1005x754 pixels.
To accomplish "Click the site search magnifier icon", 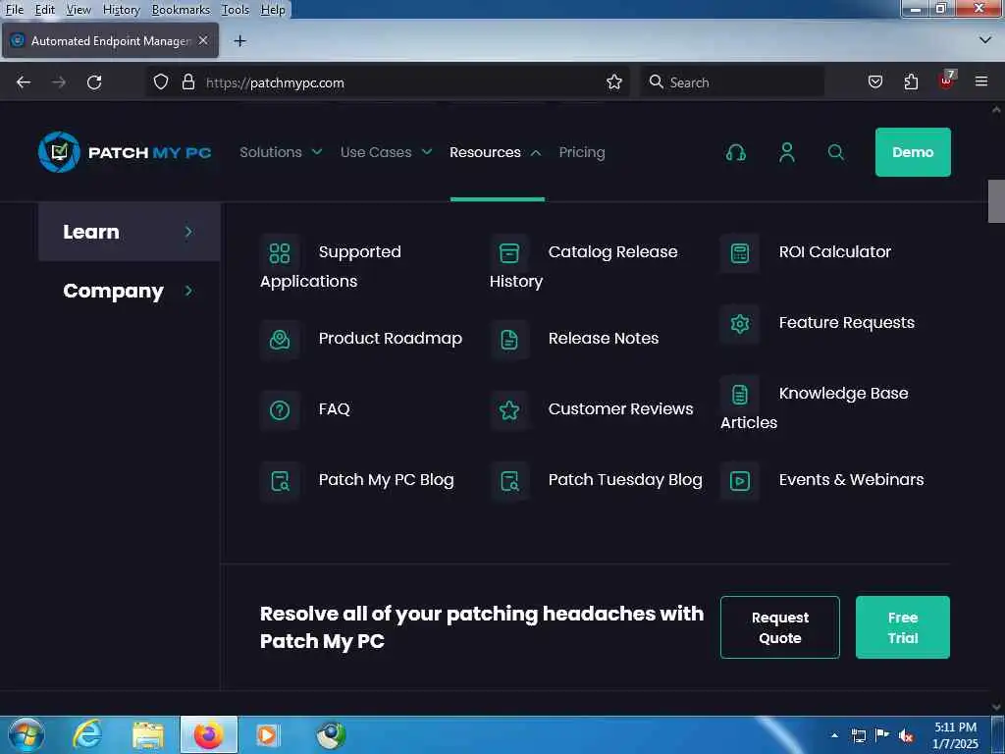I will click(x=836, y=152).
